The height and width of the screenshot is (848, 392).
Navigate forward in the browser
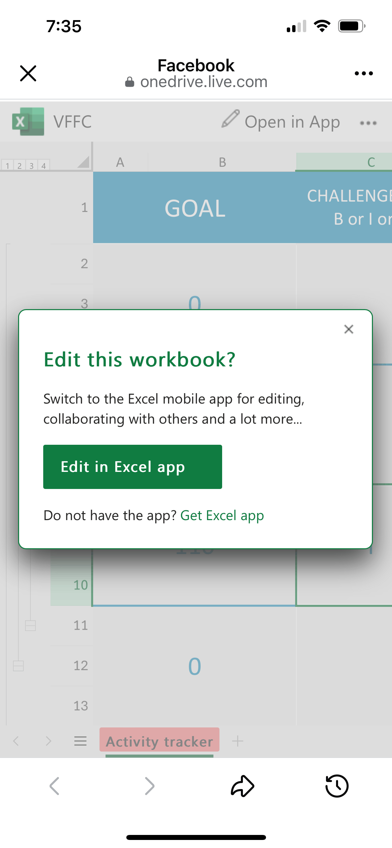149,786
